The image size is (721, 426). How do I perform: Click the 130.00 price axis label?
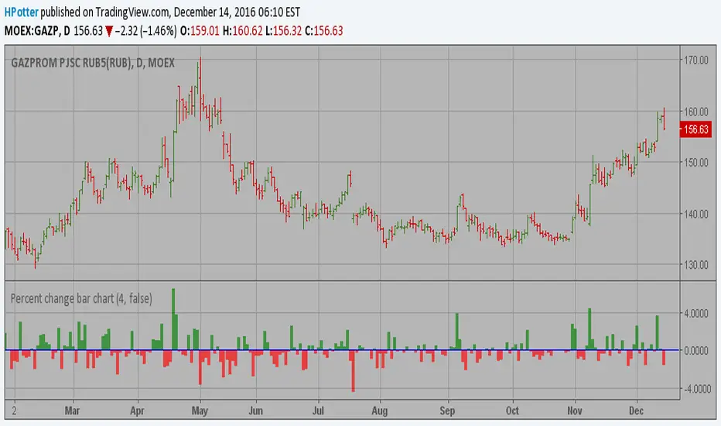695,265
